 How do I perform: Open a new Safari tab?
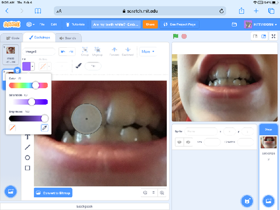click(256, 11)
